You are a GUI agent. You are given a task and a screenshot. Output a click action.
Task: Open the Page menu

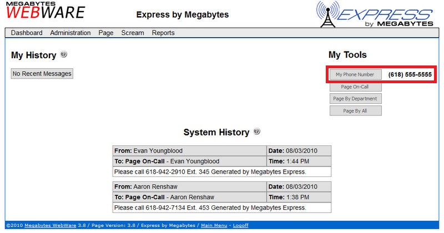point(105,33)
